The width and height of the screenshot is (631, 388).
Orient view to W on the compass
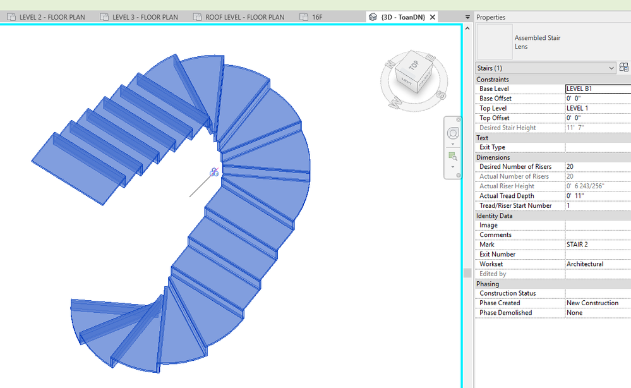pyautogui.click(x=396, y=102)
